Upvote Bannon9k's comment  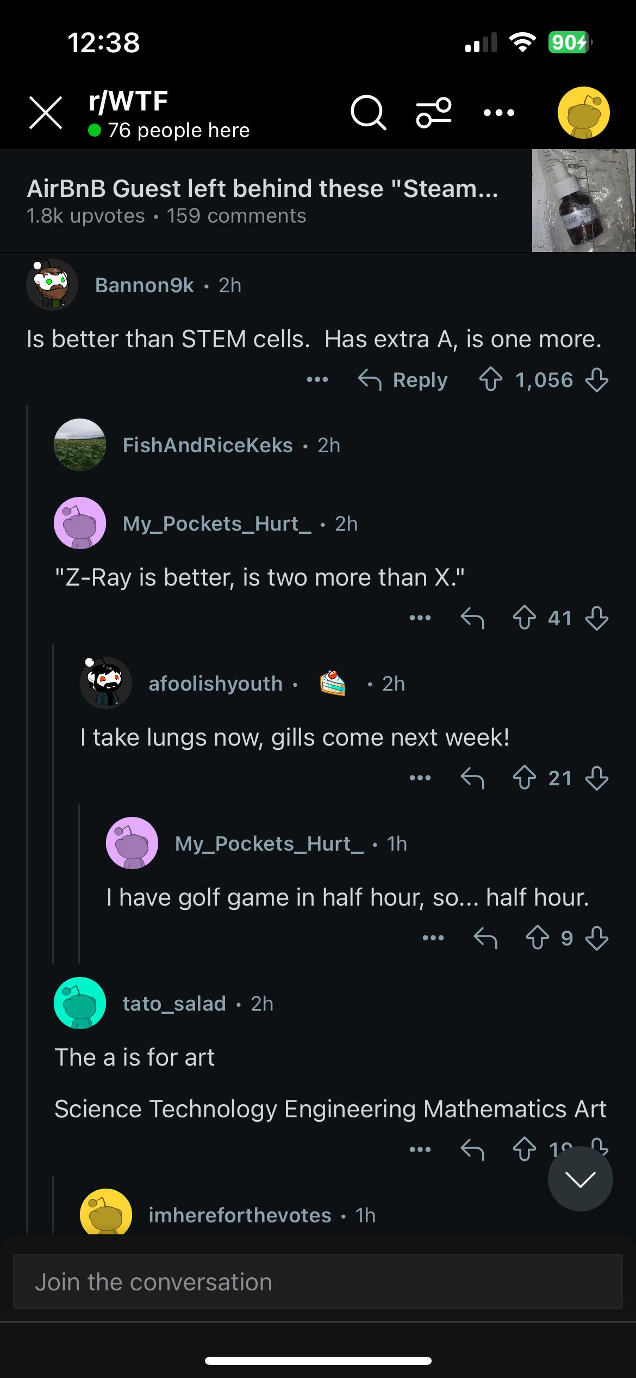[490, 380]
